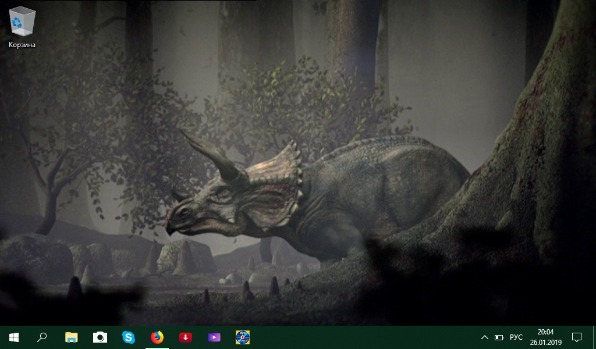Launch File Explorer from the taskbar
The height and width of the screenshot is (349, 596).
point(71,337)
